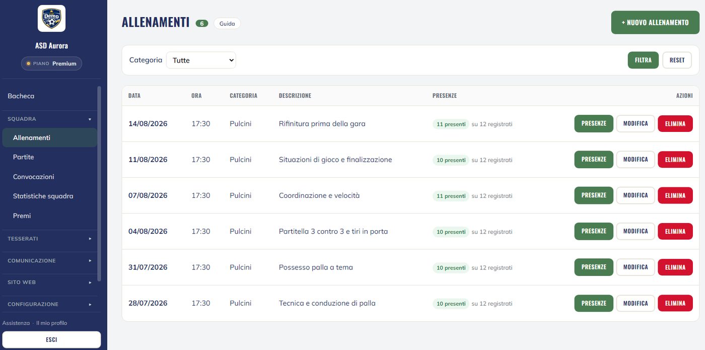Open the Piano Premium plan badge
The width and height of the screenshot is (705, 350).
click(51, 63)
